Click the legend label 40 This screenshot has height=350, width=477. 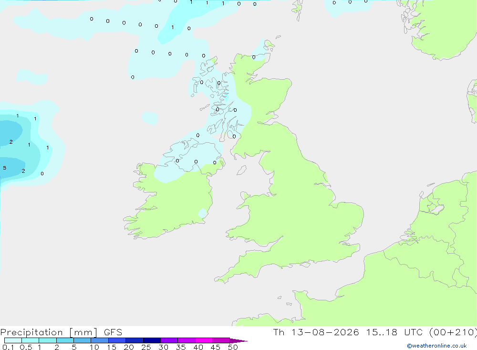pyautogui.click(x=198, y=347)
